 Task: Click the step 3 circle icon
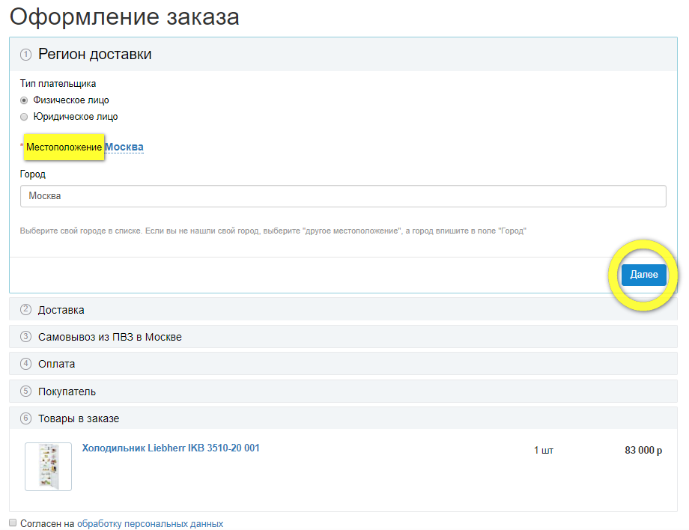tap(26, 336)
